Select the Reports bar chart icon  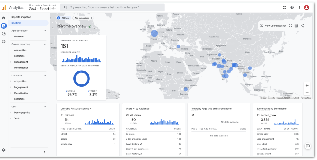pos(4,26)
